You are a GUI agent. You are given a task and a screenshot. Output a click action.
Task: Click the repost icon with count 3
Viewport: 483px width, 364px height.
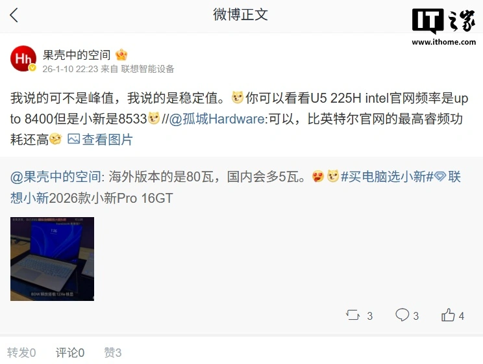pos(353,315)
